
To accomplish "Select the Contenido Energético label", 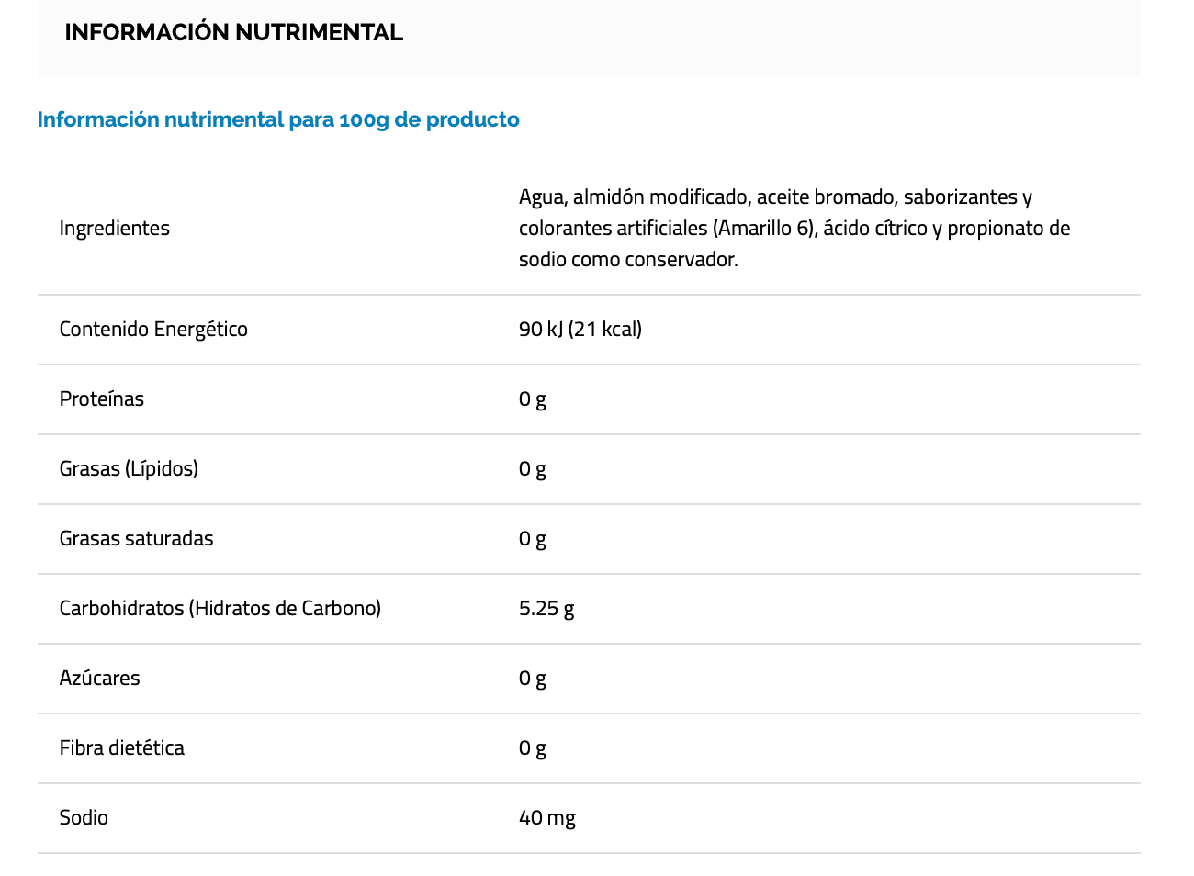I will 153,330.
